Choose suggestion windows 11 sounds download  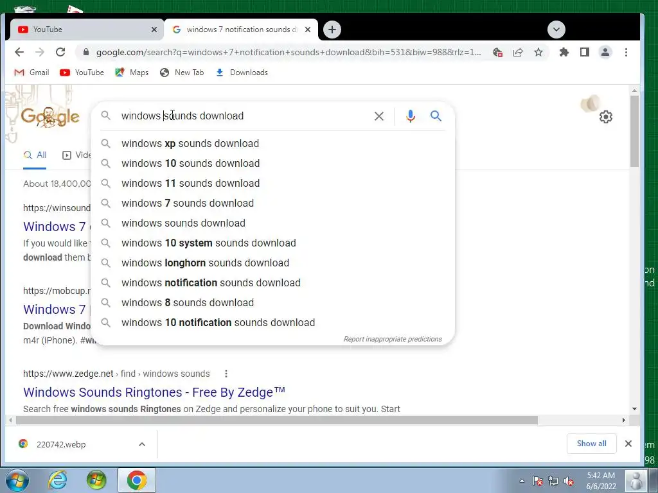tap(272, 183)
